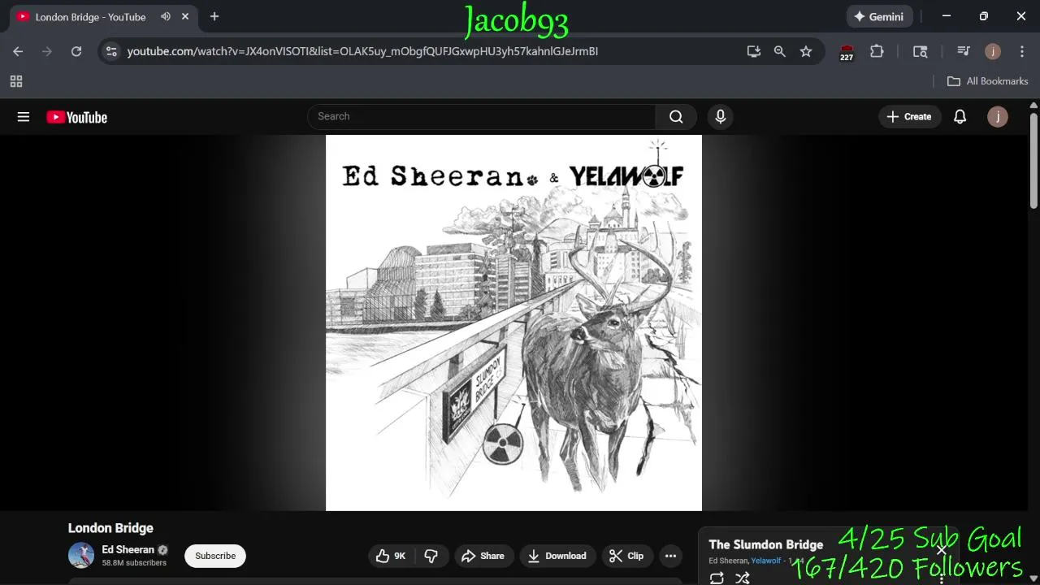Go back in browser history

click(18, 51)
